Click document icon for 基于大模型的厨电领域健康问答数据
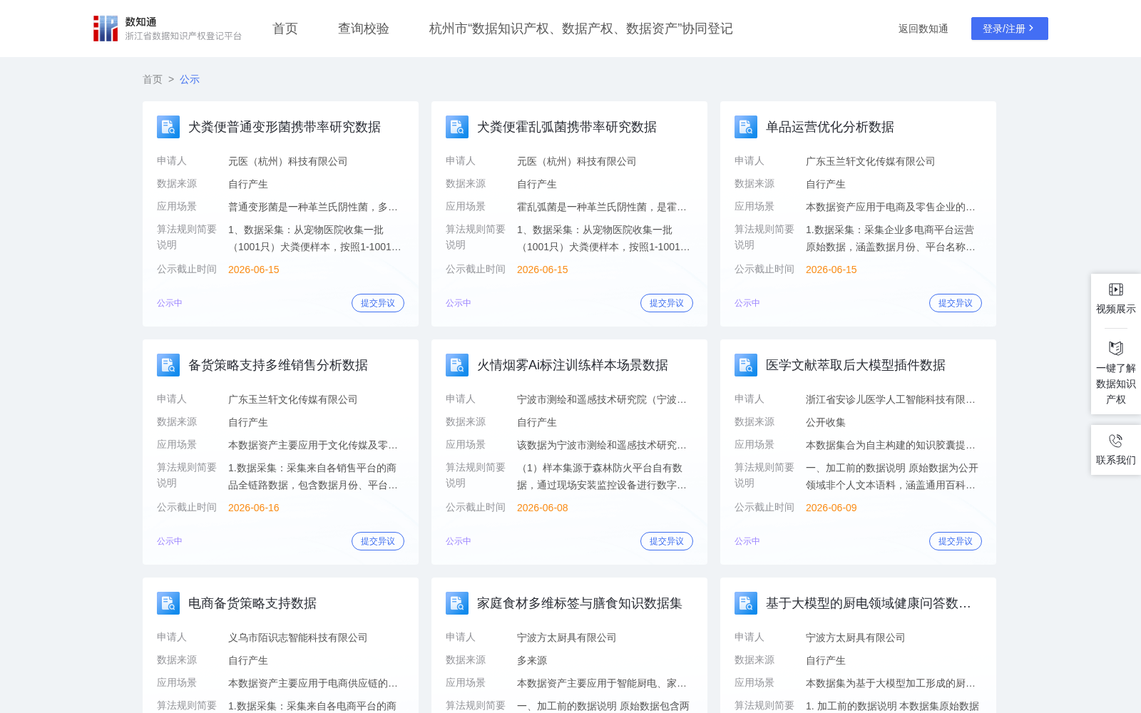The image size is (1141, 713). click(x=746, y=603)
